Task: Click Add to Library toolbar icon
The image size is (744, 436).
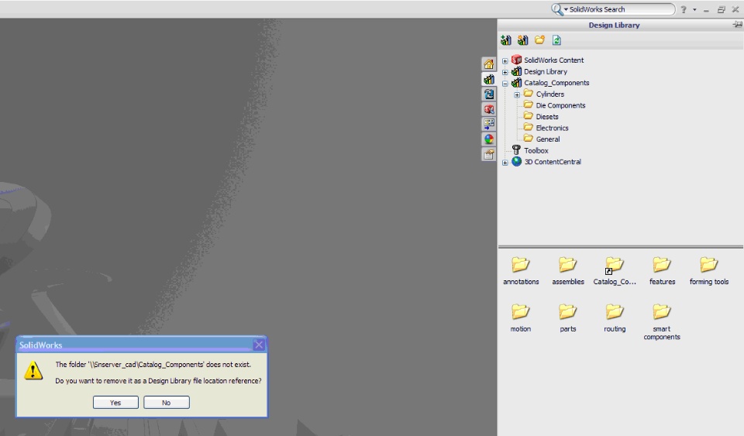Action: [506, 40]
